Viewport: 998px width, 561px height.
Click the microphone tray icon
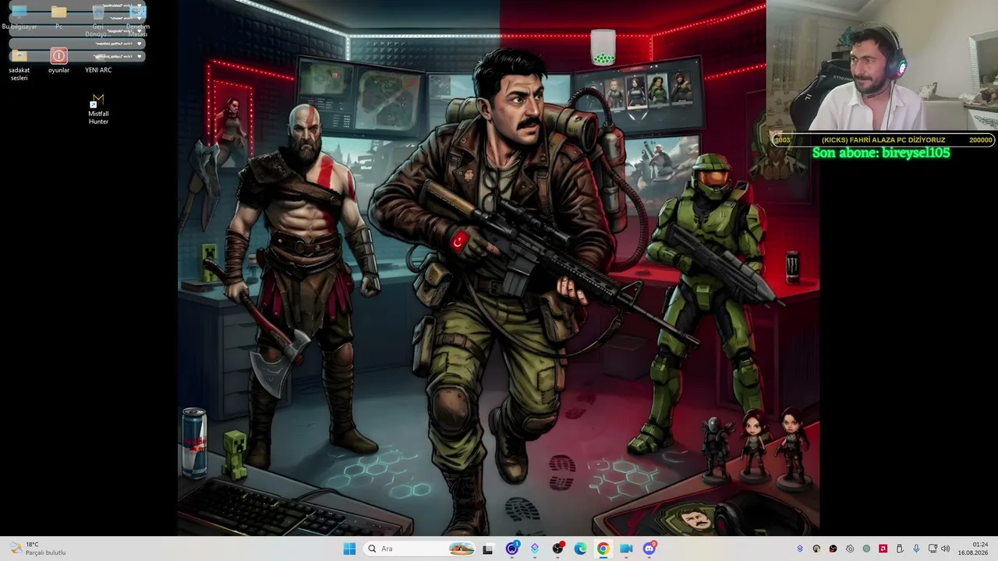point(916,549)
